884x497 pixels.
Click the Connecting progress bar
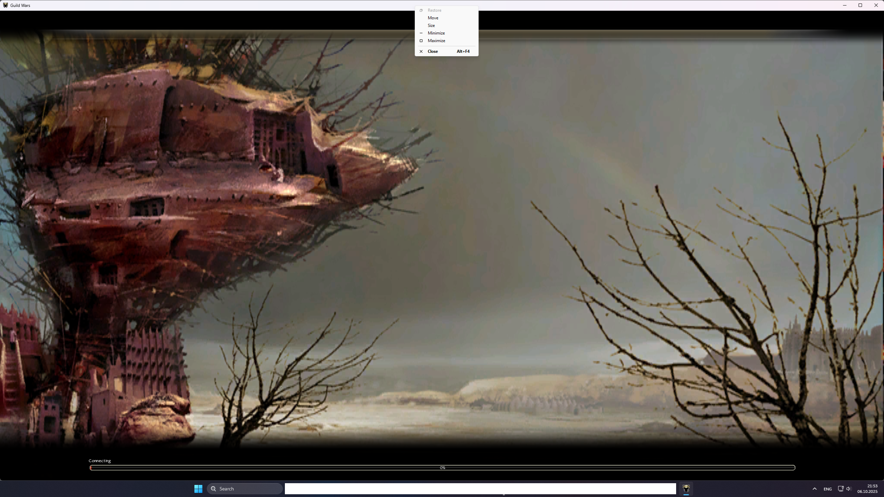[442, 468]
